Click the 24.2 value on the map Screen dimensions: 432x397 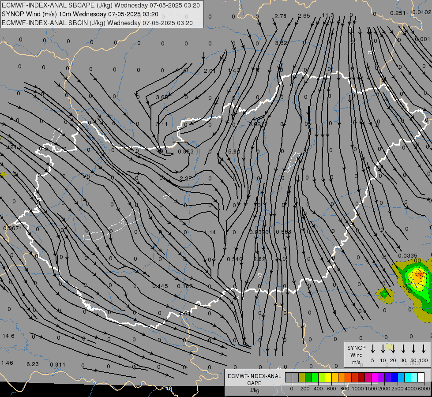[16, 147]
